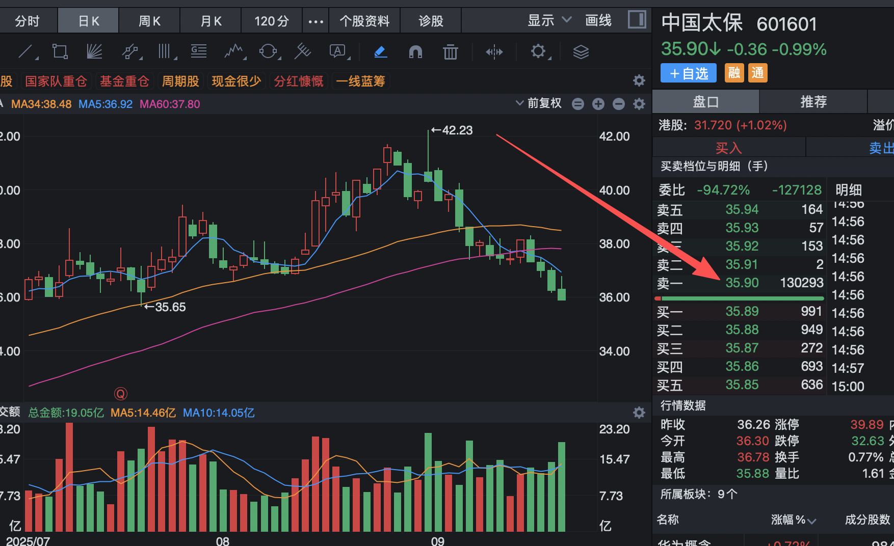Click the minus circle next to chart gear
Viewport: 894px width, 546px height.
[619, 104]
